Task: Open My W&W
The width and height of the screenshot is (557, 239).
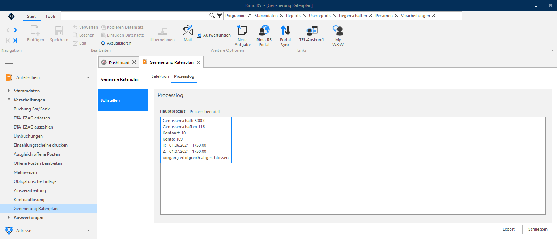Action: pyautogui.click(x=338, y=36)
